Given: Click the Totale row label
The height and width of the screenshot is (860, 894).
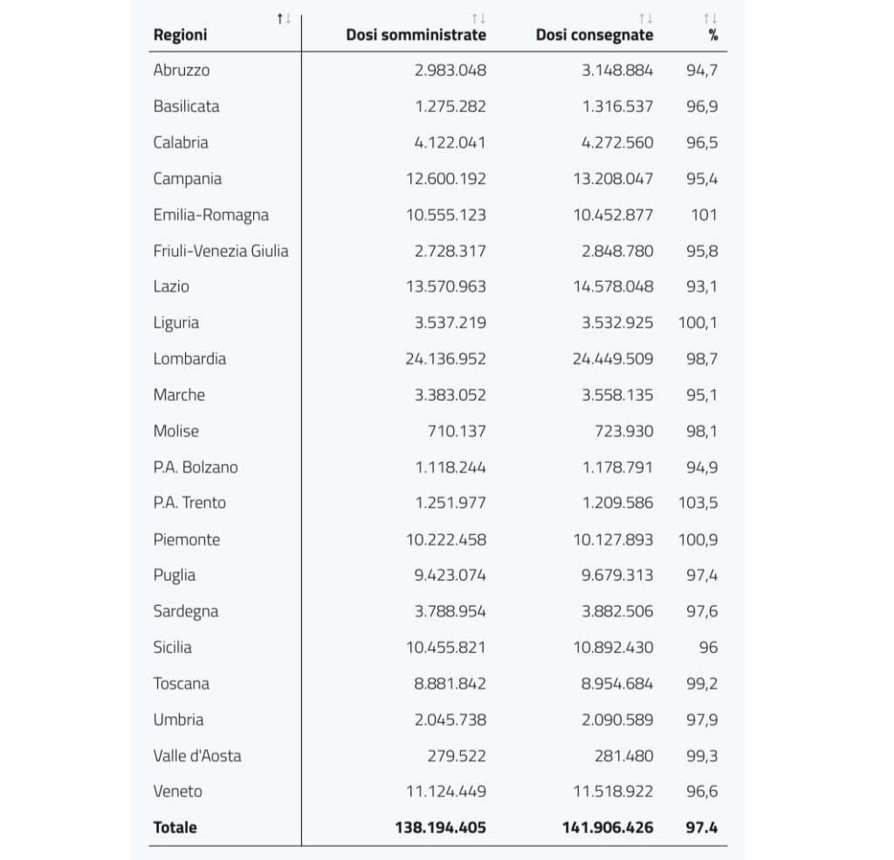Looking at the screenshot, I should tap(175, 828).
